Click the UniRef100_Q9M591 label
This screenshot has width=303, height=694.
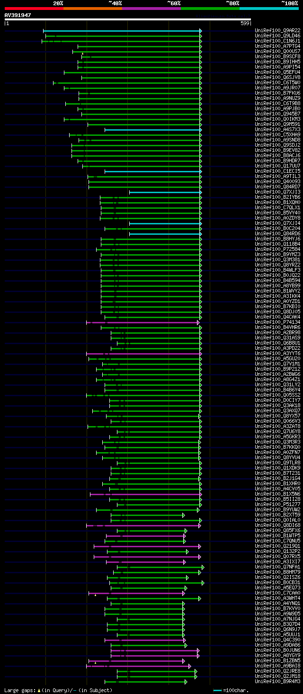click(x=277, y=124)
